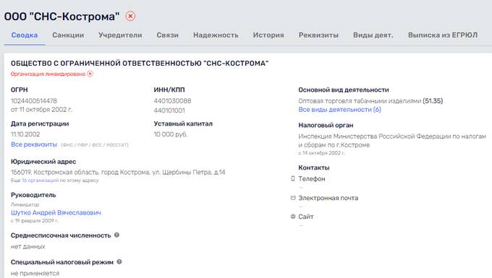Switch to the Санкции tab
The width and height of the screenshot is (492, 278).
68,35
